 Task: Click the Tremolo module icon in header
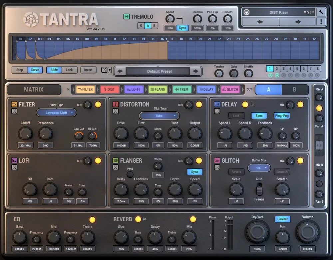(127, 16)
